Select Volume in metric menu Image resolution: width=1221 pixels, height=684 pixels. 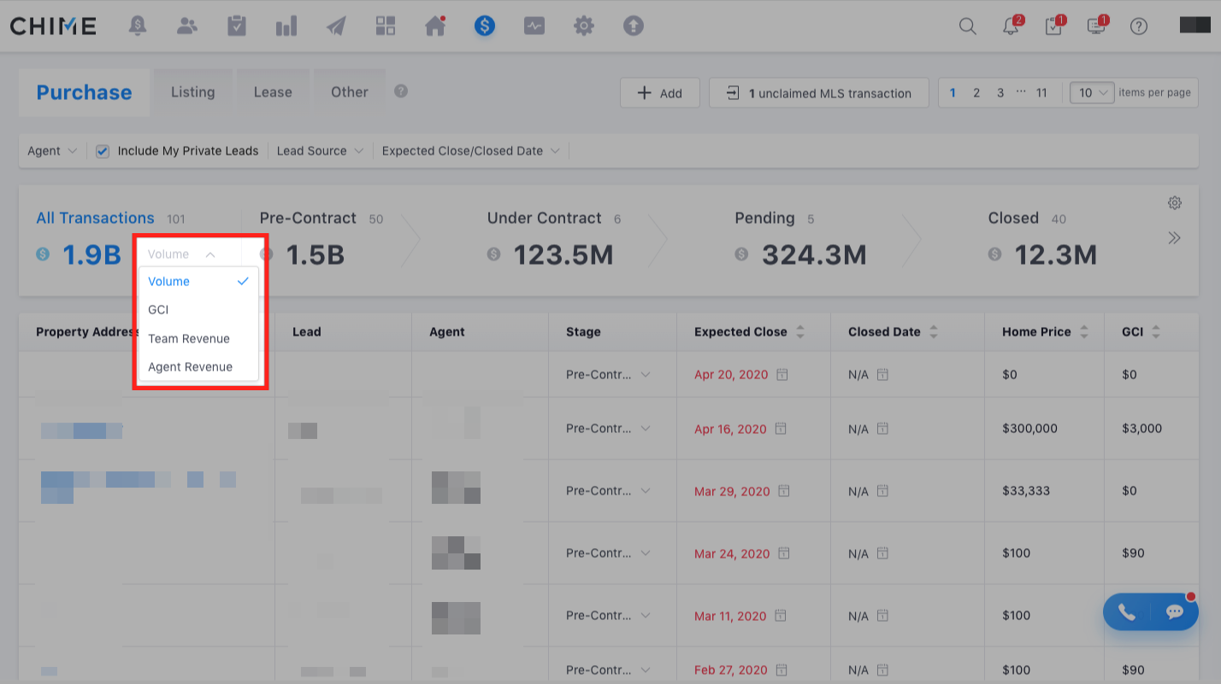(x=198, y=281)
